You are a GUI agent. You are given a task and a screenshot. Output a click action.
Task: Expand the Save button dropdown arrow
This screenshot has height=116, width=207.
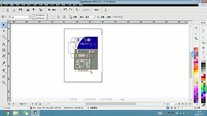click(x=23, y=10)
